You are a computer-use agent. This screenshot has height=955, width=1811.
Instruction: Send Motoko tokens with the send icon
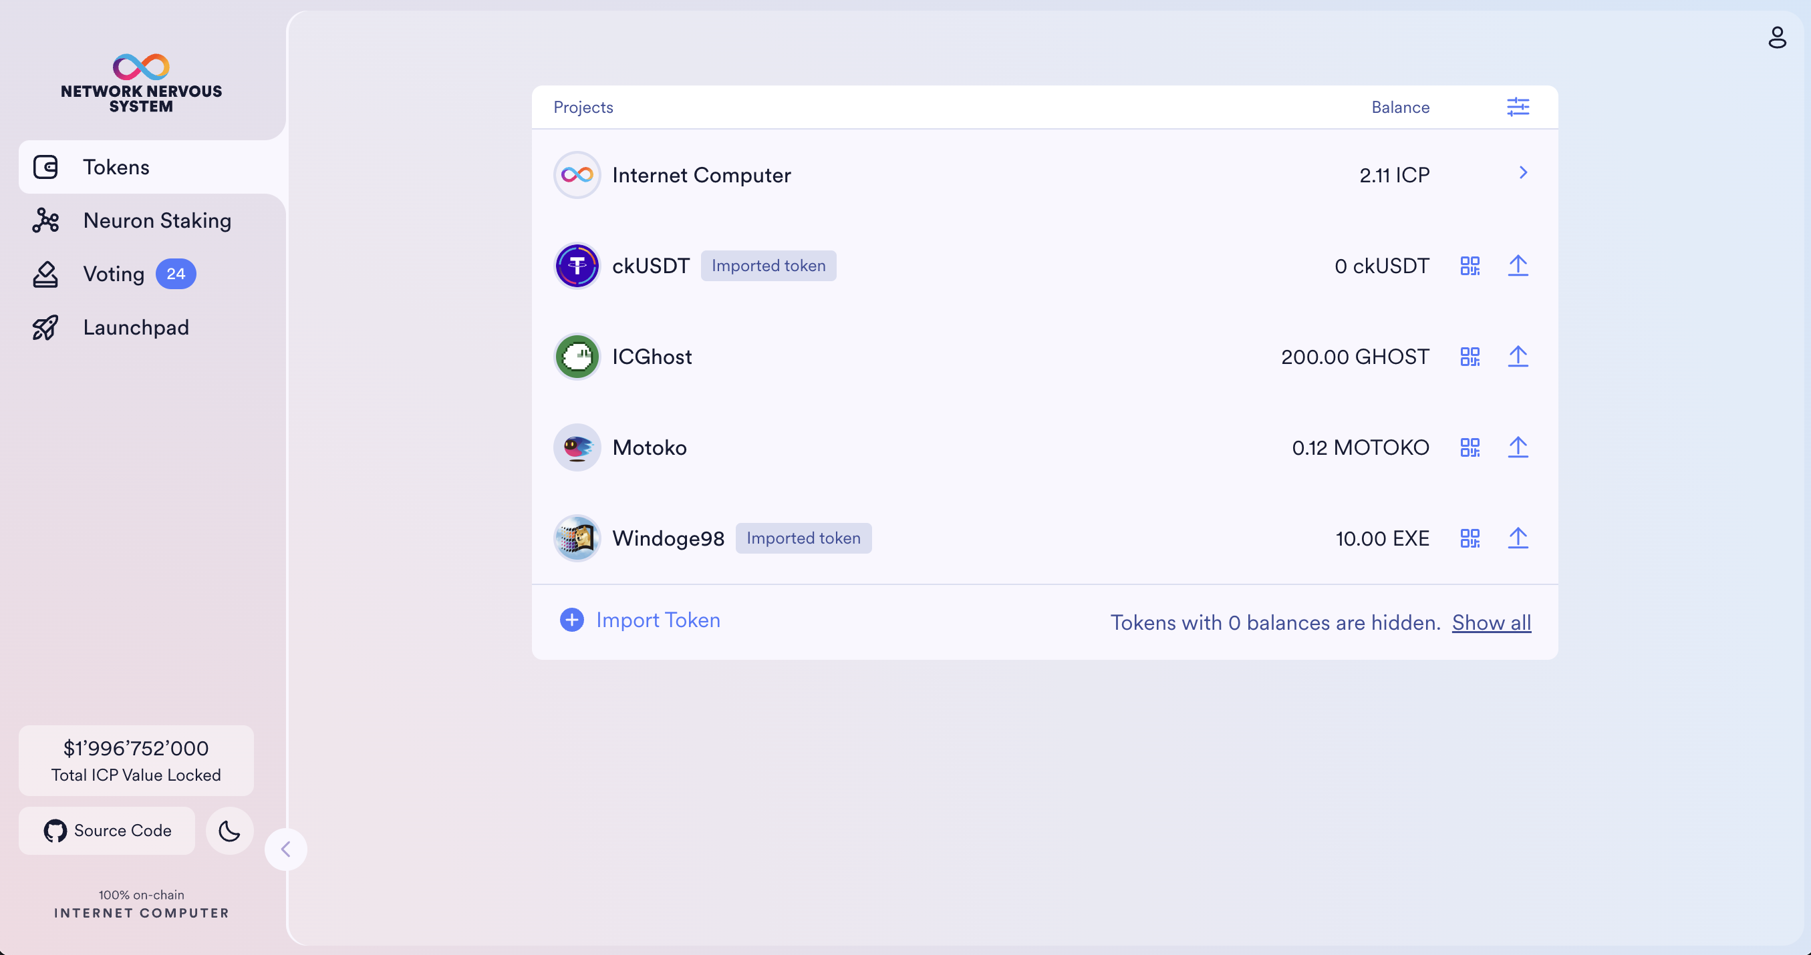[1518, 447]
